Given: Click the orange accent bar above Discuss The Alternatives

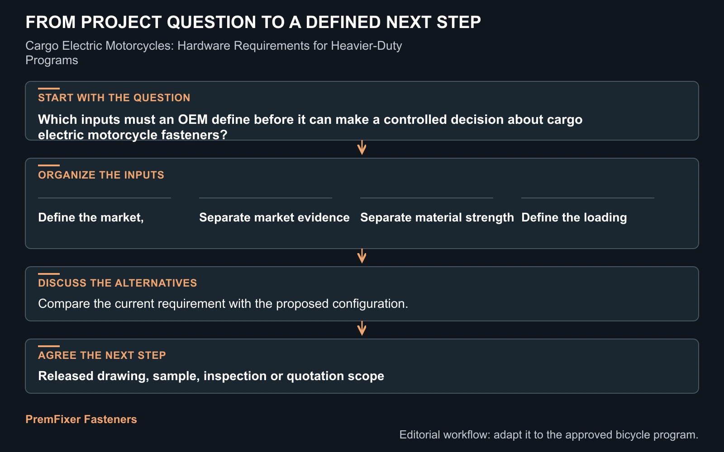Looking at the screenshot, I should 49,274.
